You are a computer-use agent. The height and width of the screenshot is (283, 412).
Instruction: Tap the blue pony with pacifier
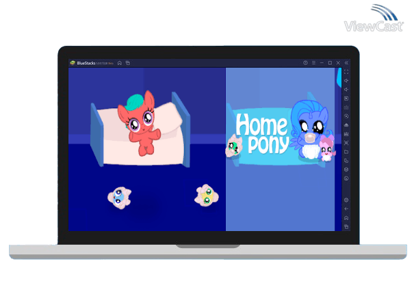point(310,130)
